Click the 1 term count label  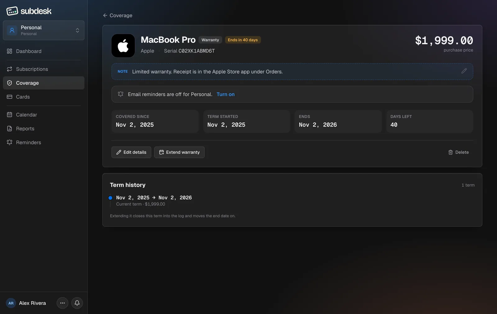point(468,185)
